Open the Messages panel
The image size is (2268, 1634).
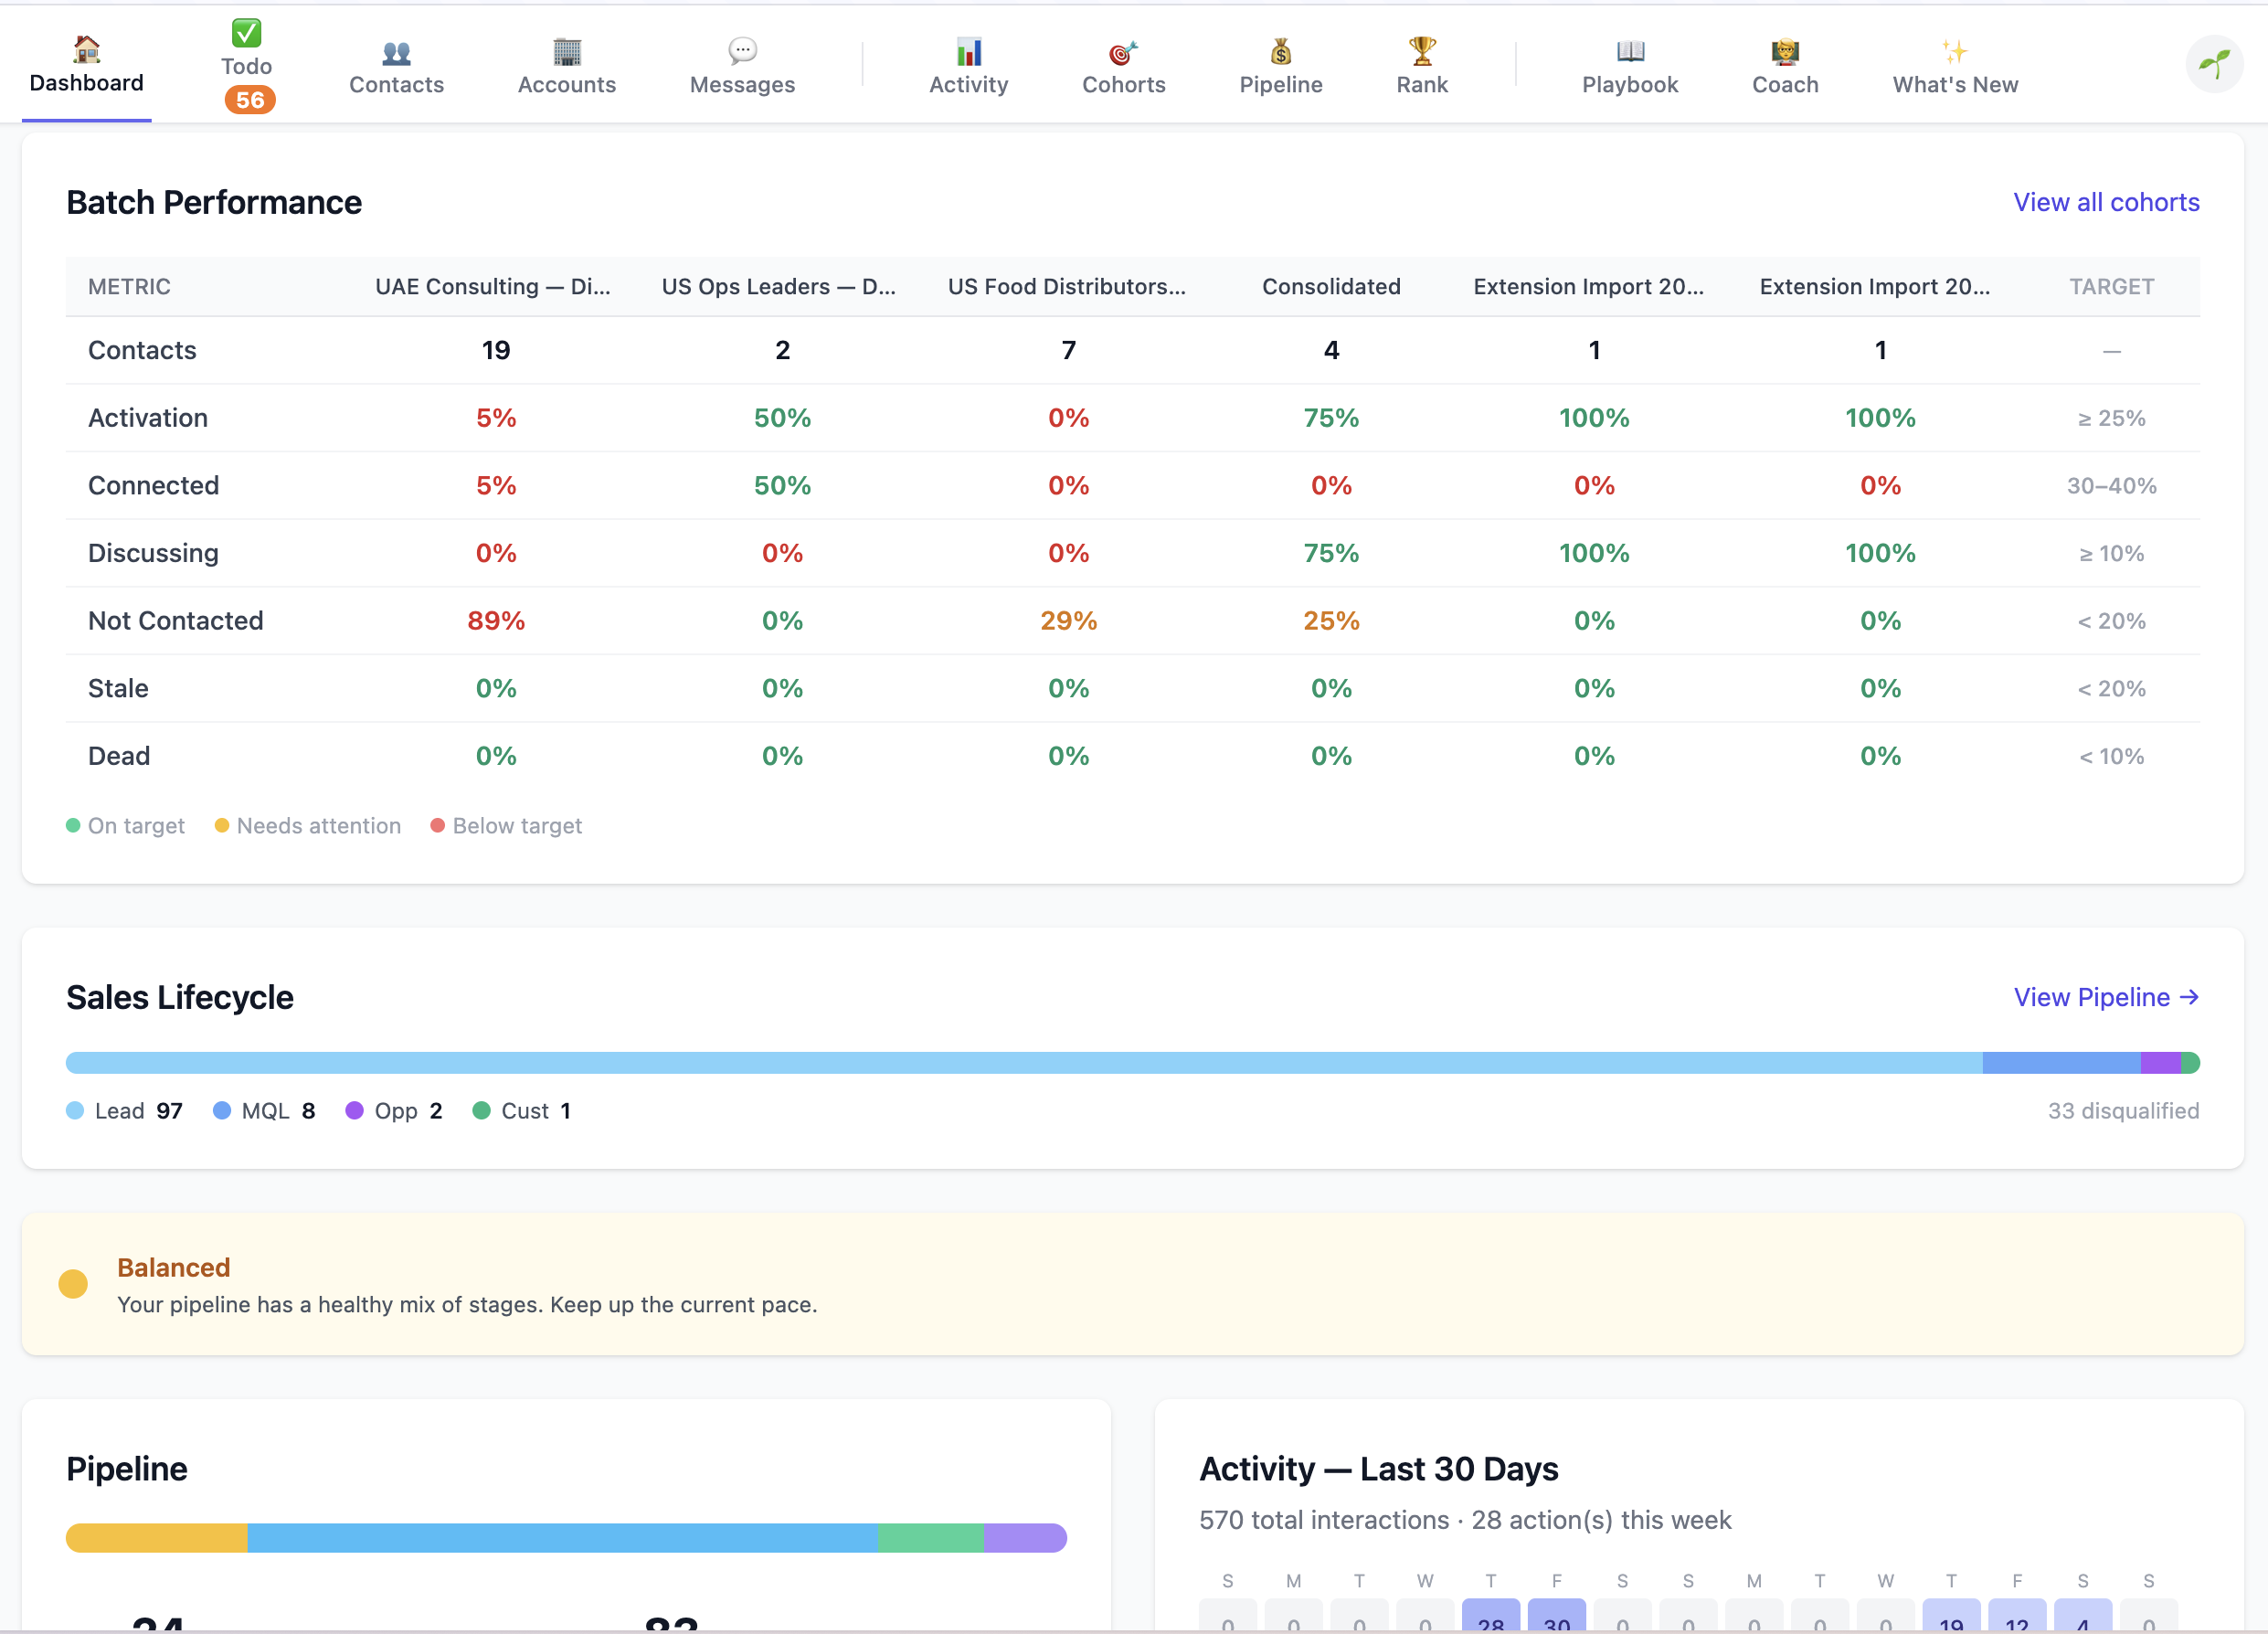click(x=741, y=65)
